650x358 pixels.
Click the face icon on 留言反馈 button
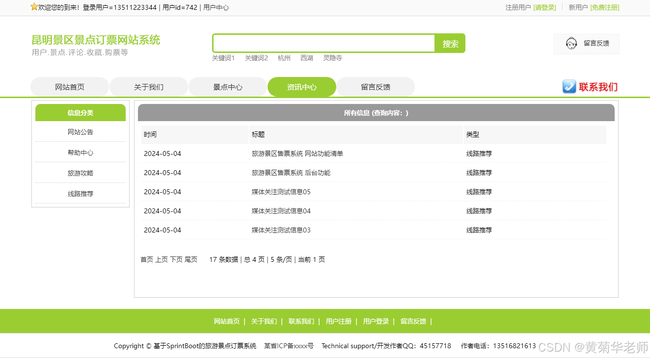pyautogui.click(x=571, y=43)
